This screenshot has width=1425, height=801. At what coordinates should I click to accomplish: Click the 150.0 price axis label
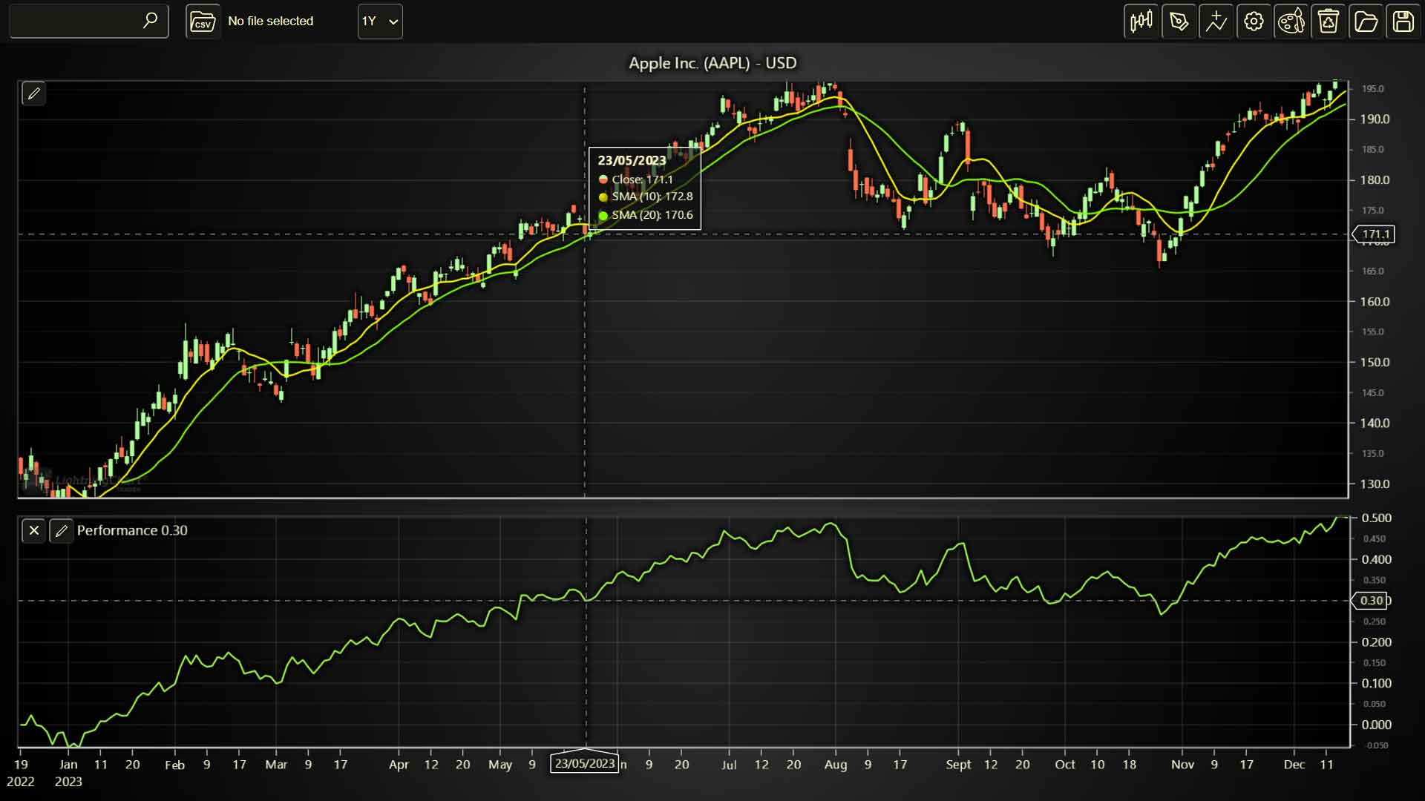click(x=1375, y=363)
